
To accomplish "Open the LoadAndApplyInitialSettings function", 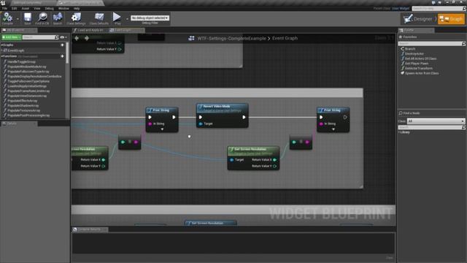I will pyautogui.click(x=27, y=86).
